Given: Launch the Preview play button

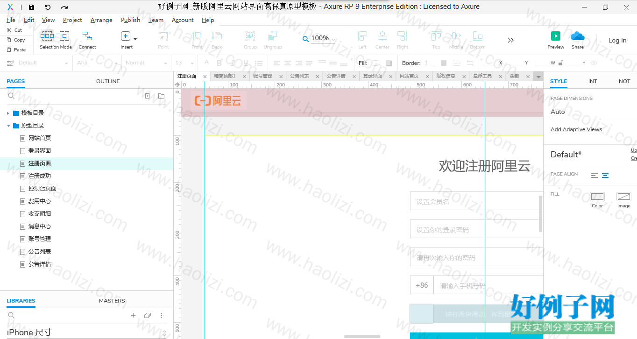Looking at the screenshot, I should coord(556,36).
